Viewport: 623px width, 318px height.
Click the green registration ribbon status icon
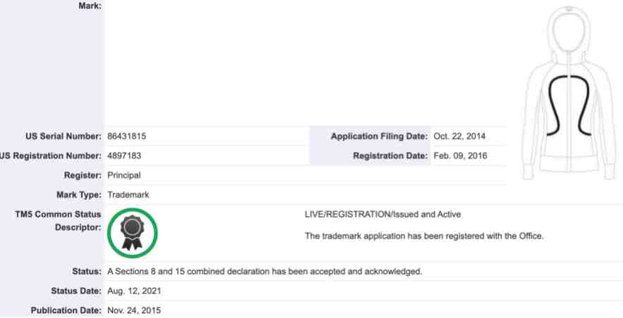[x=132, y=233]
